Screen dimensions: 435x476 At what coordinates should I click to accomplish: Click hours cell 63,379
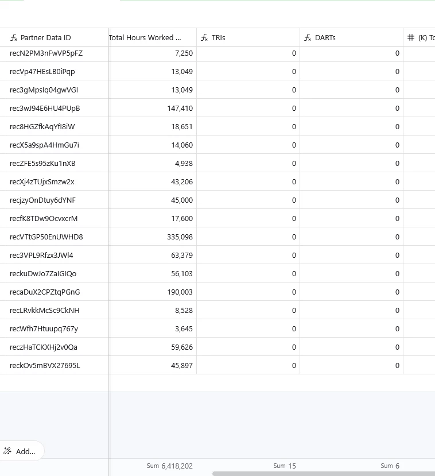(153, 256)
